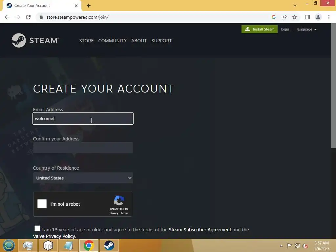The height and width of the screenshot is (252, 336).
Task: Open the cube app on taskbar
Action: click(x=48, y=245)
